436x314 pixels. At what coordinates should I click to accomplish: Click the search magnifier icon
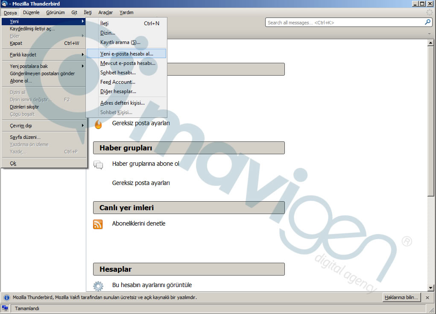pos(427,22)
